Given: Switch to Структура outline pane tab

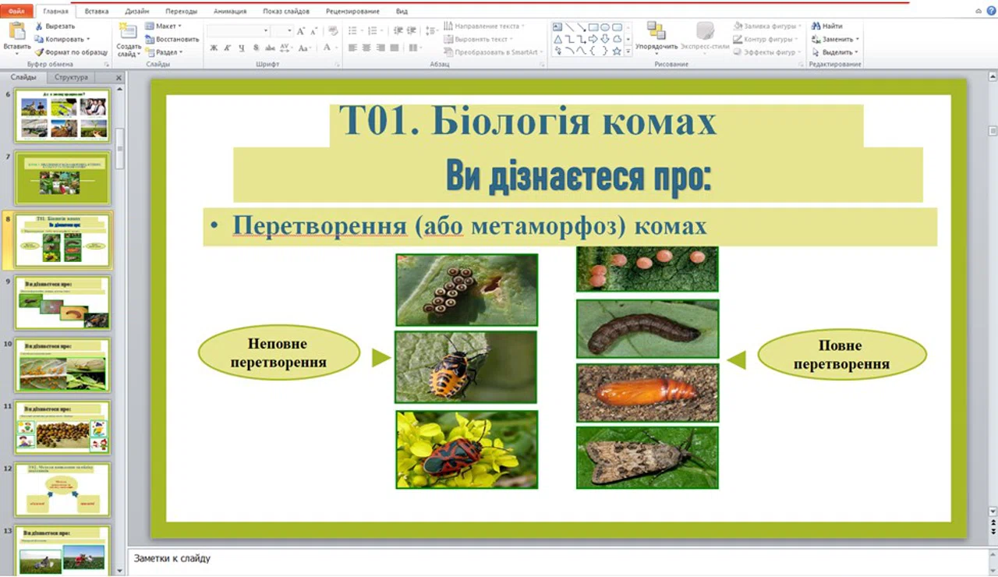Looking at the screenshot, I should [71, 77].
